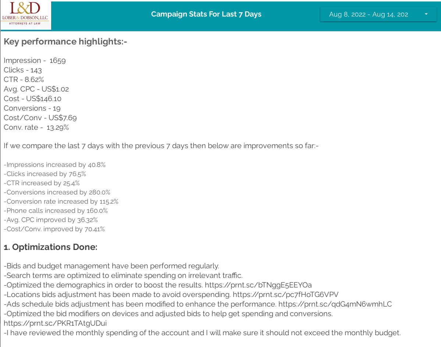This screenshot has width=441, height=347.
Task: Select the 1. Optimizations Done heading
Action: click(x=50, y=247)
